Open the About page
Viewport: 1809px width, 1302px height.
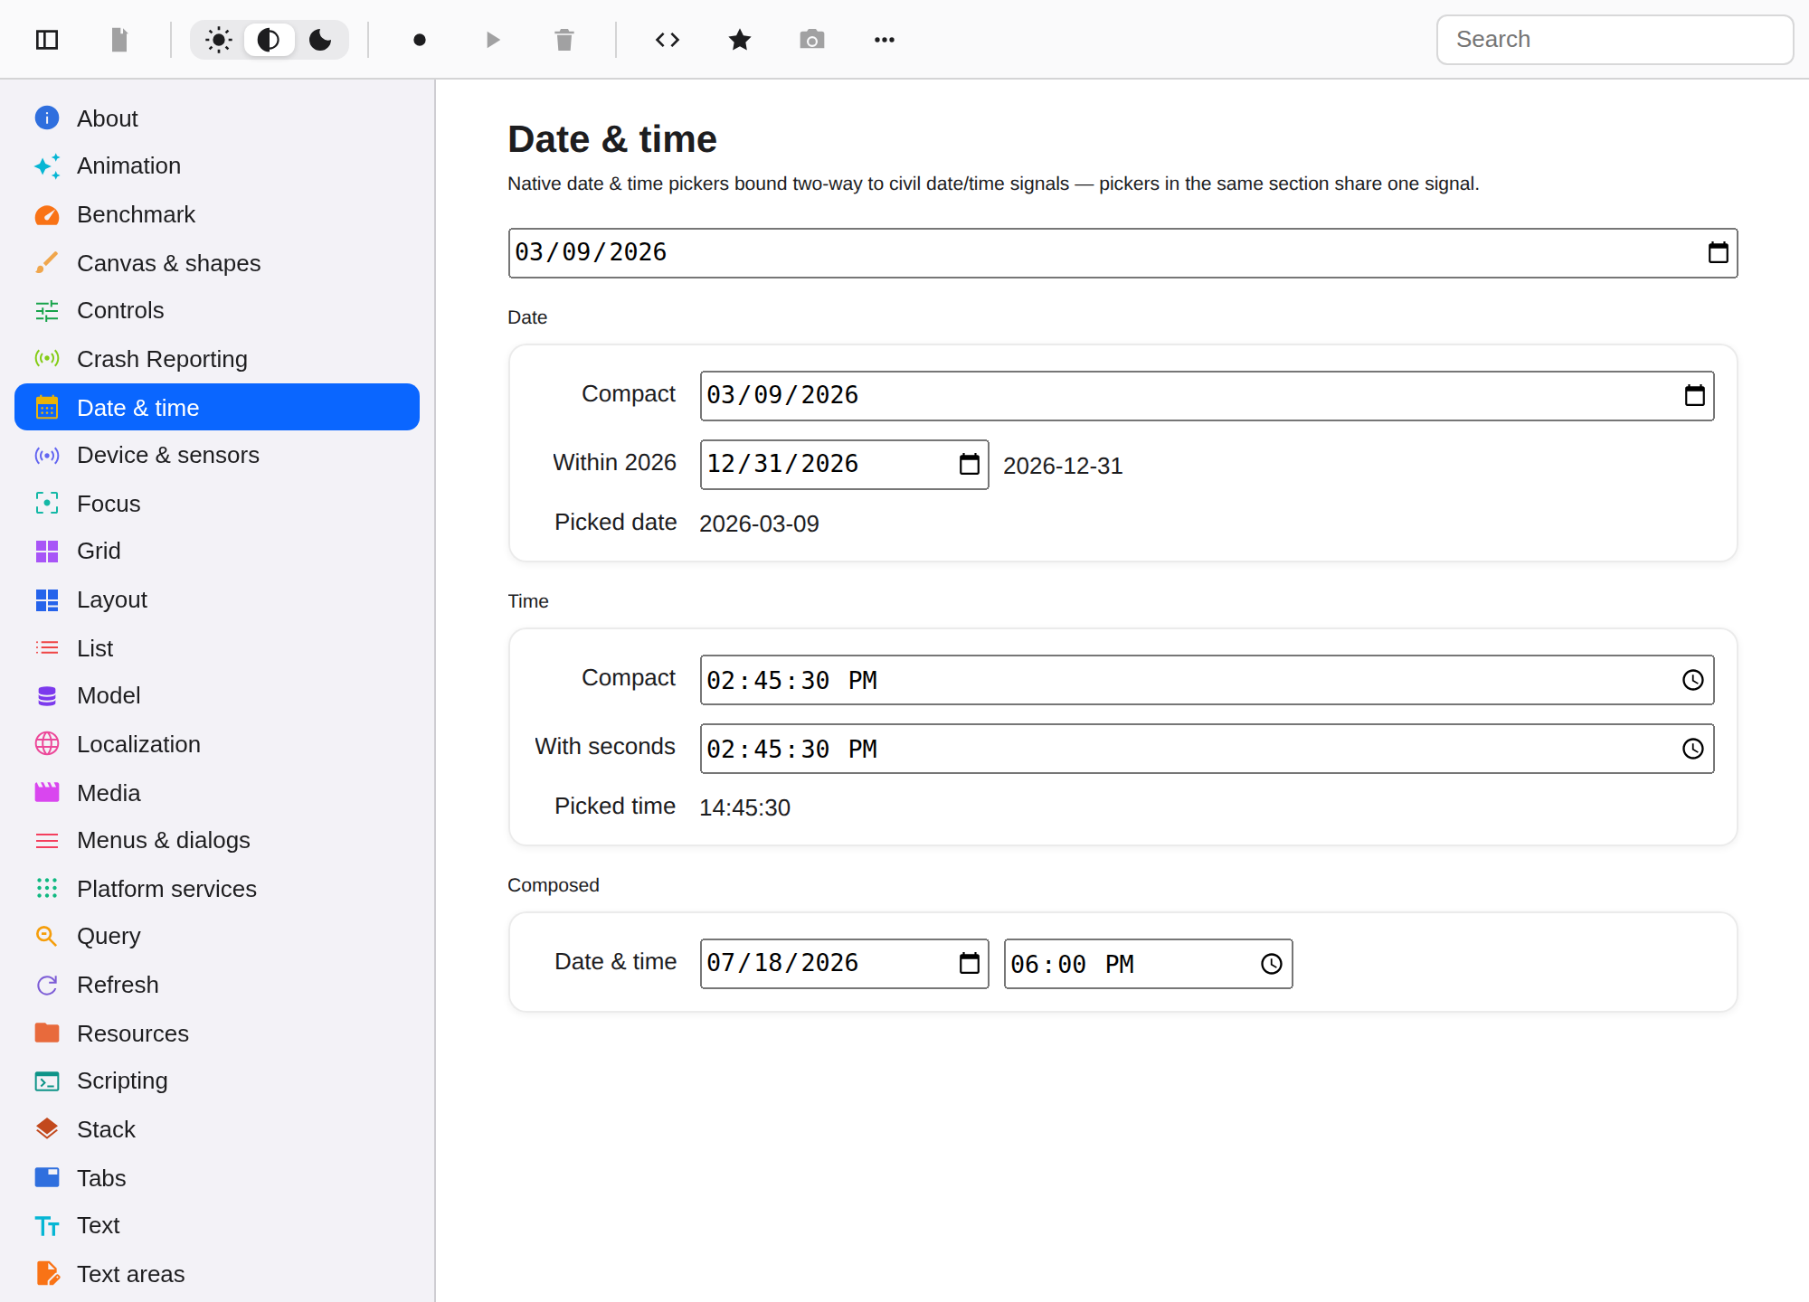click(217, 118)
